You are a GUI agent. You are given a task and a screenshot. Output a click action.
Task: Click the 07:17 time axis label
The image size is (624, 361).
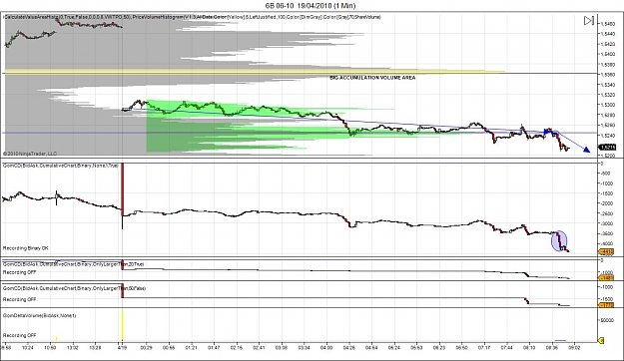(x=484, y=347)
